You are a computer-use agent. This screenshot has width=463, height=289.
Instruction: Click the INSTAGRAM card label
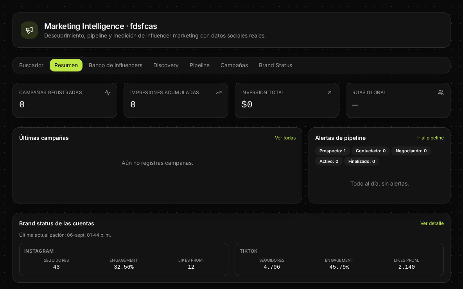point(39,251)
